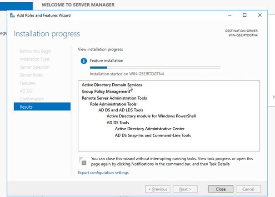The width and height of the screenshot is (275, 197).
Task: Click the Add Roles wizard title bar icon
Action: point(13,15)
